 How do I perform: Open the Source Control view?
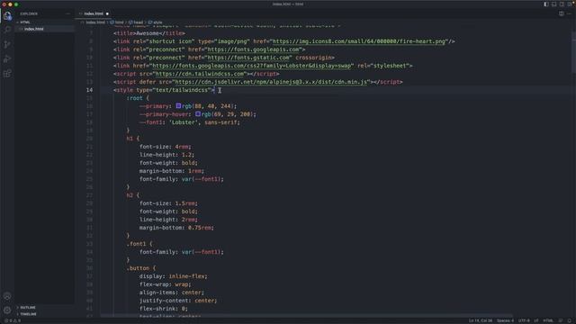point(7,44)
